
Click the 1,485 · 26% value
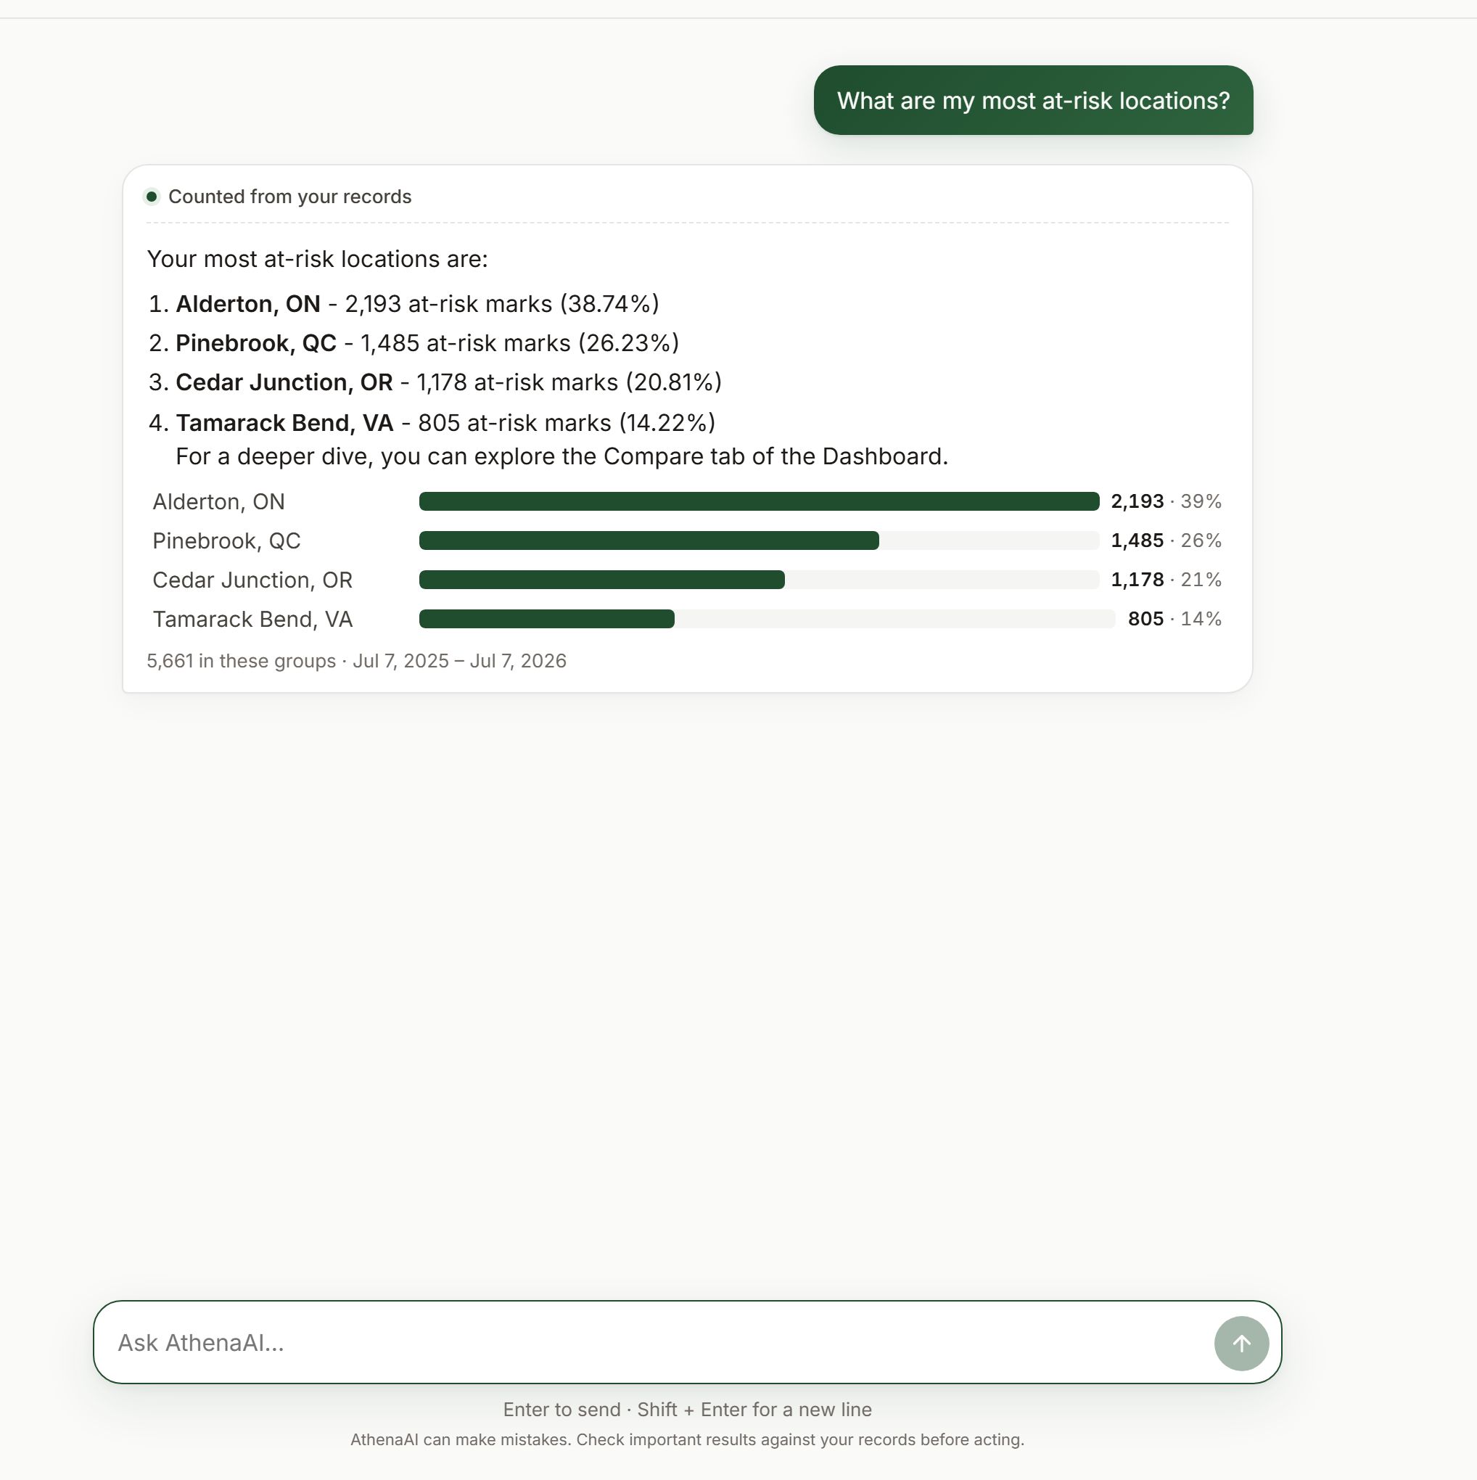(1166, 540)
